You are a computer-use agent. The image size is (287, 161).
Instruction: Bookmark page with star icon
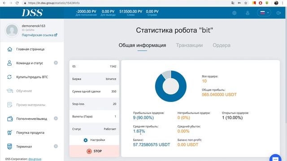point(246,3)
